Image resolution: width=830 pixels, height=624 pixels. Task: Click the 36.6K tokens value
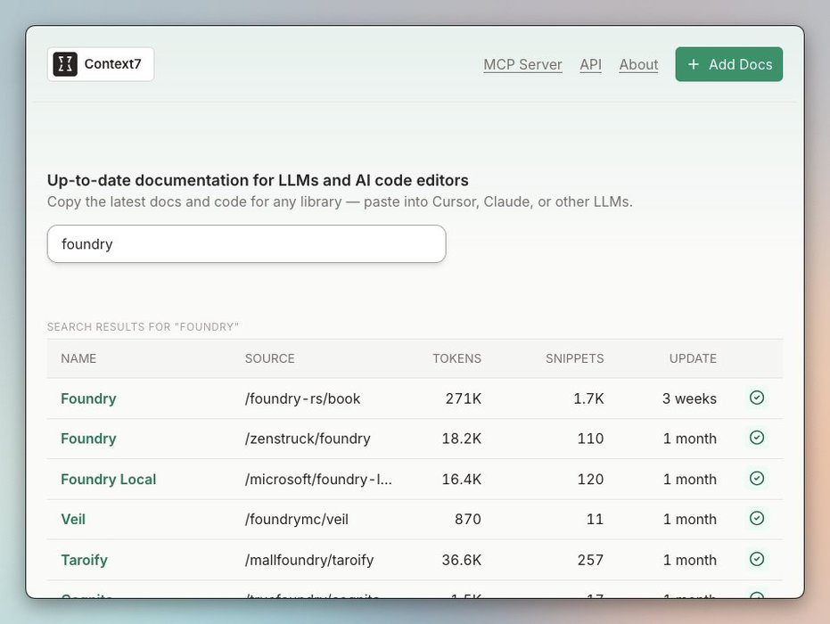(x=462, y=560)
